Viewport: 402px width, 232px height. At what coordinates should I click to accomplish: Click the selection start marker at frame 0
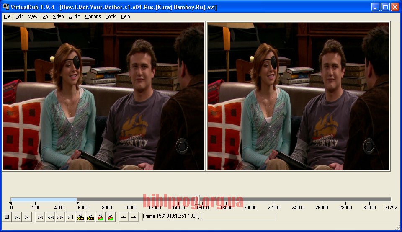10,204
